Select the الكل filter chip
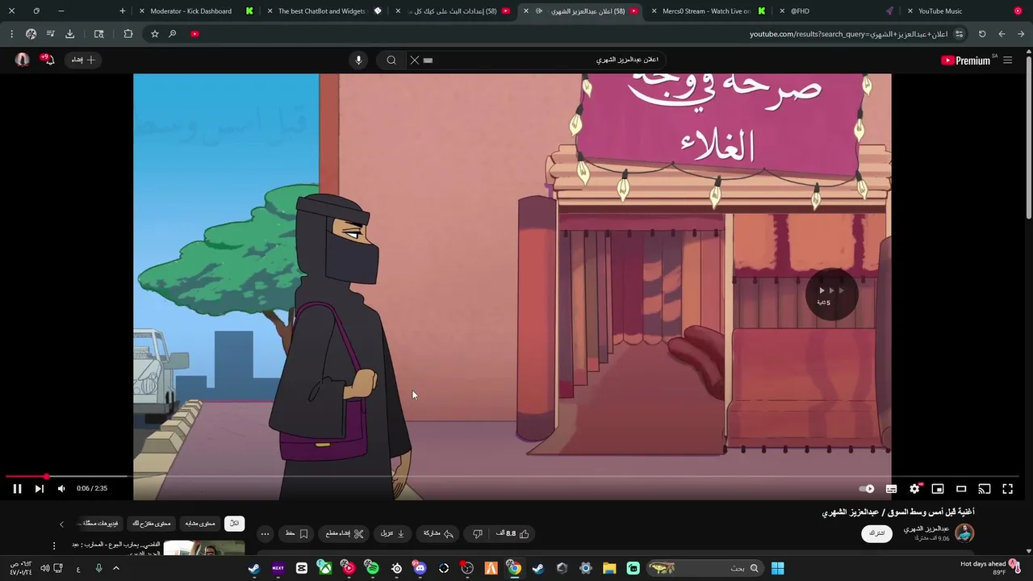 point(234,524)
